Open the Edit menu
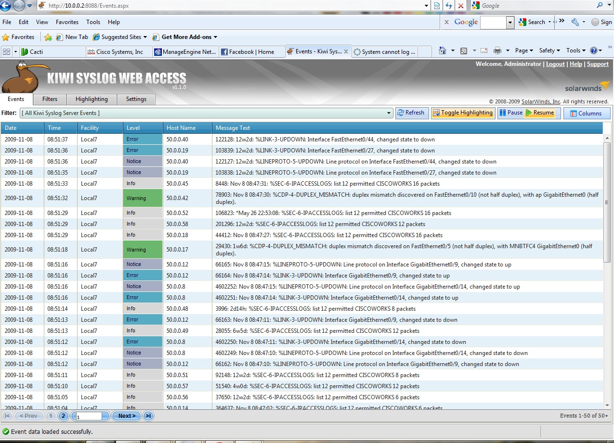The width and height of the screenshot is (614, 443). pos(24,22)
